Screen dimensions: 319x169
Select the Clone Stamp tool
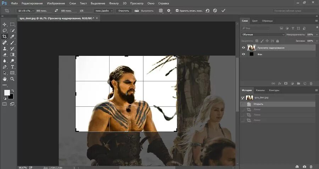(5, 49)
